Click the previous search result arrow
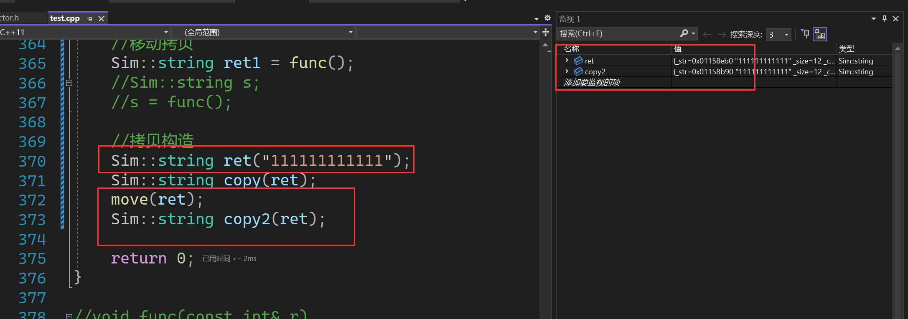Image resolution: width=908 pixels, height=319 pixels. [707, 34]
